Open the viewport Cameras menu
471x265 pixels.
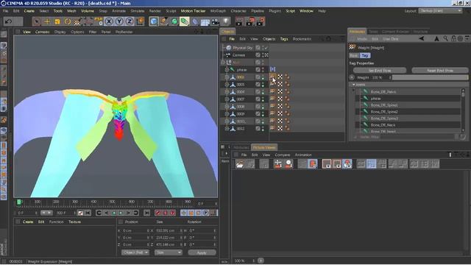coord(43,32)
